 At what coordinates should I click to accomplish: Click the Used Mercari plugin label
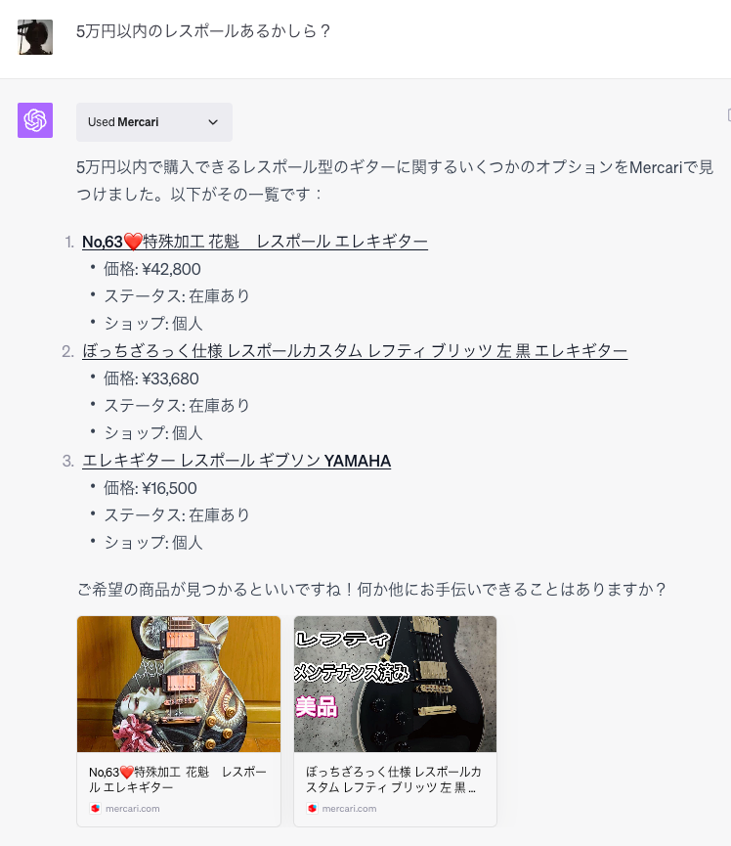click(123, 122)
